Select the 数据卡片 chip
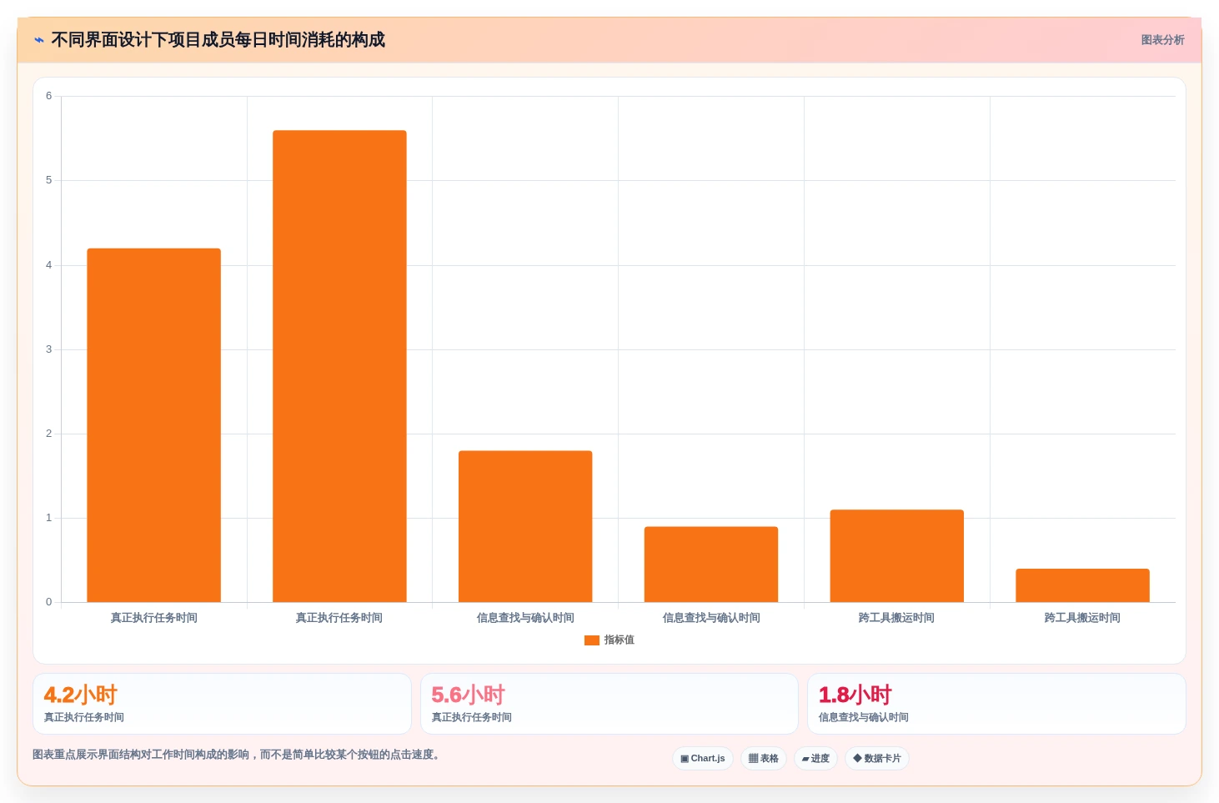 877,758
